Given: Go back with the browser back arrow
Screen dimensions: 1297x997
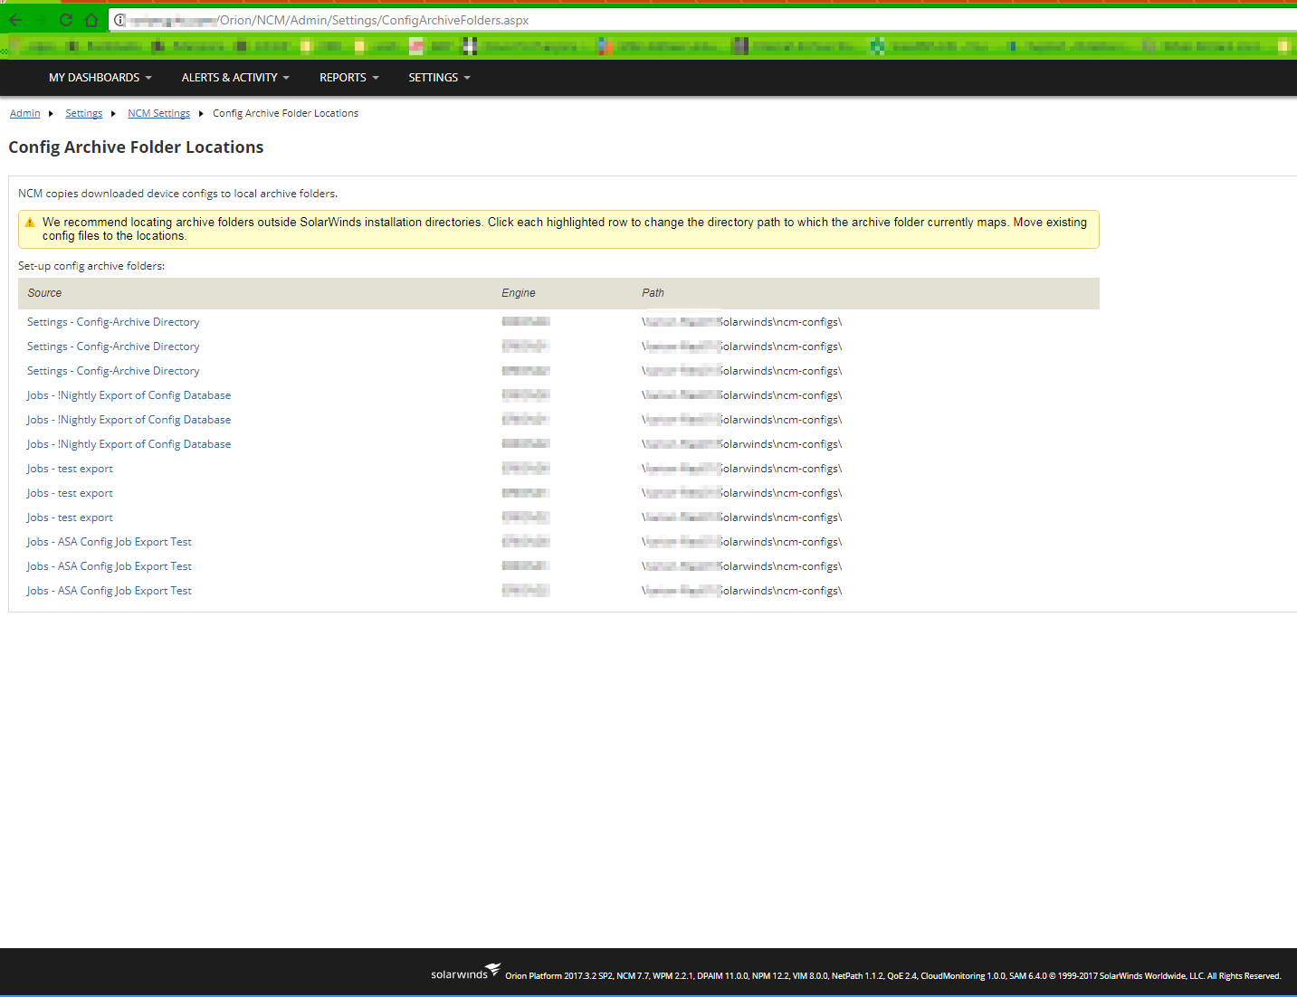Looking at the screenshot, I should point(15,20).
